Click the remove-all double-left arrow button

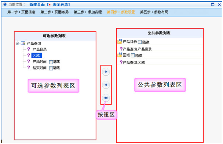pyautogui.click(x=106, y=98)
